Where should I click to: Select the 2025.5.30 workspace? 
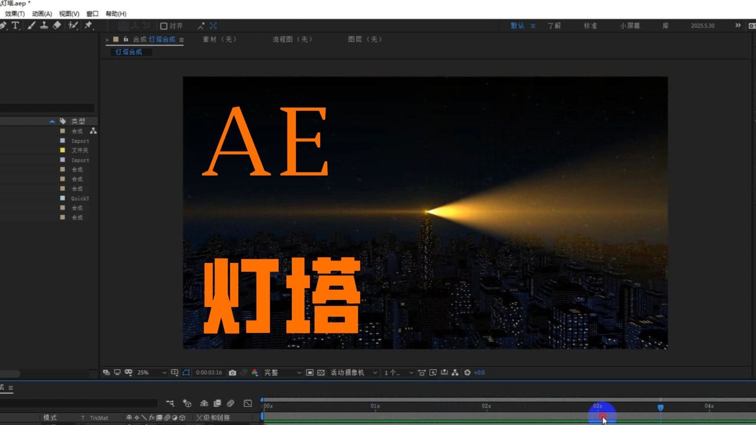(702, 26)
